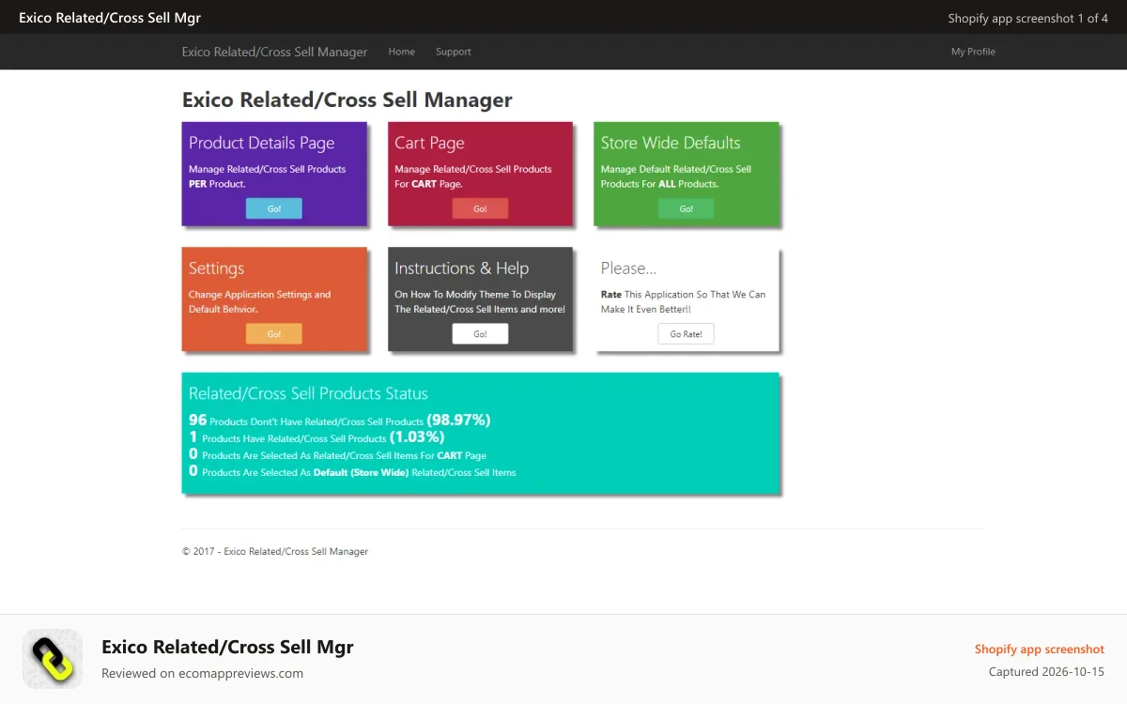Click the main Exico Related/Cross Sell Manager title

[x=347, y=99]
